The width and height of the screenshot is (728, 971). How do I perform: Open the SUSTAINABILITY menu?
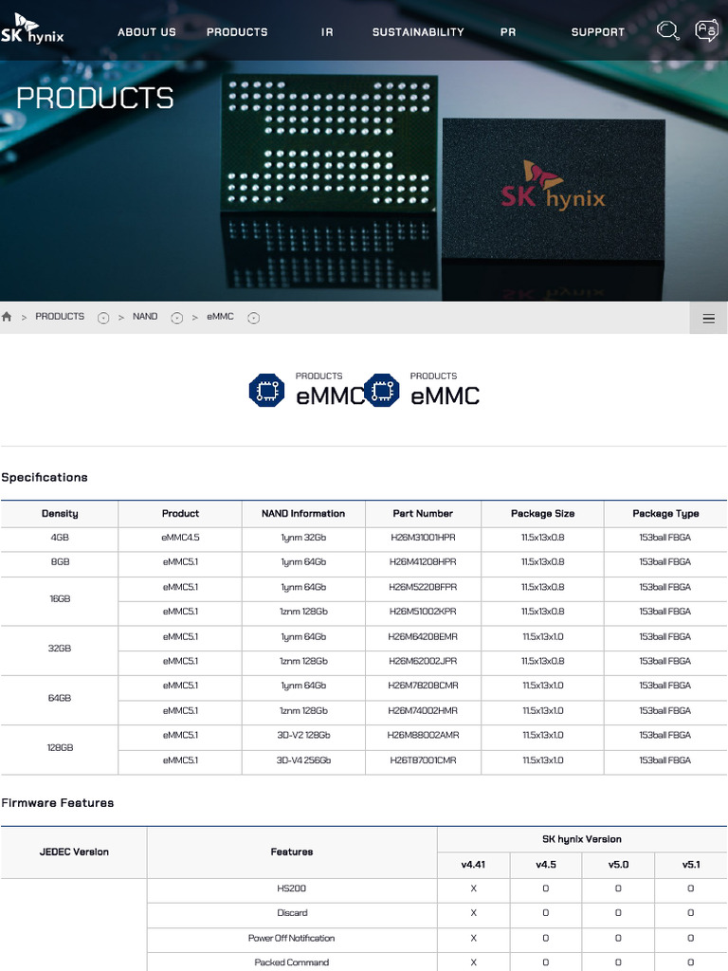click(x=418, y=32)
